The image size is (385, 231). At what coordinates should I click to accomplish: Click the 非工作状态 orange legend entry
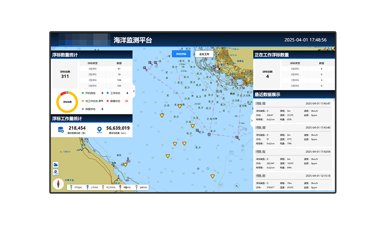[x=92, y=101]
